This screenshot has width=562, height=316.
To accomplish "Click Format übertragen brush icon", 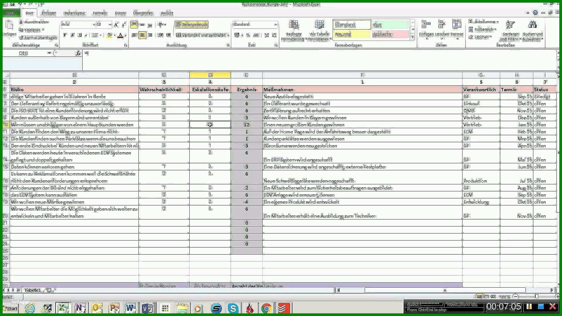I will tap(21, 38).
